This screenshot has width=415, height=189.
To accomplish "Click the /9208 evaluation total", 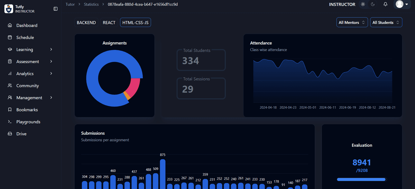I will [362, 170].
